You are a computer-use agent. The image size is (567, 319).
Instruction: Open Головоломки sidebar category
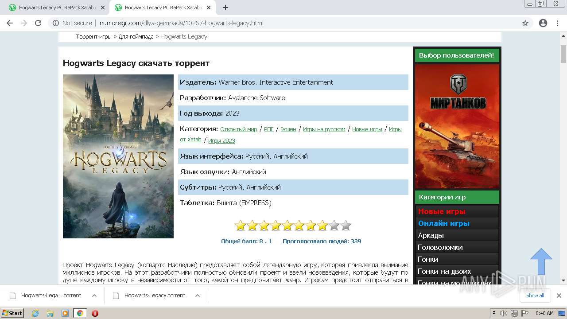[457, 247]
